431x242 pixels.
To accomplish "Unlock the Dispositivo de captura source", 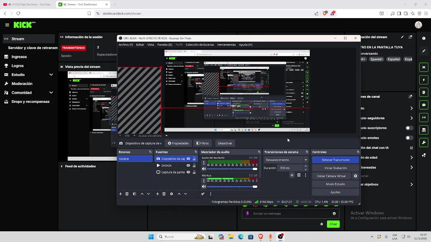I will [194, 159].
